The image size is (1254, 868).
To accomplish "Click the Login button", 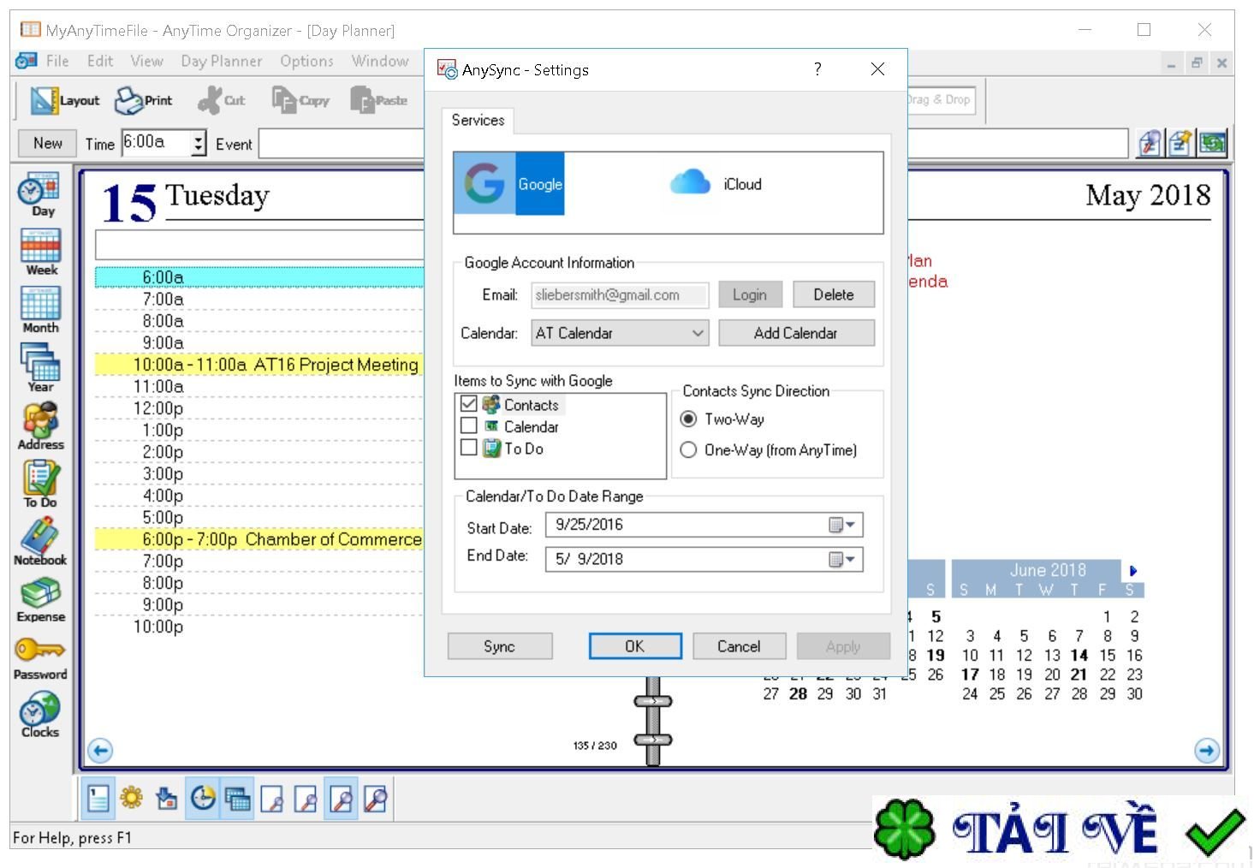I will point(750,294).
